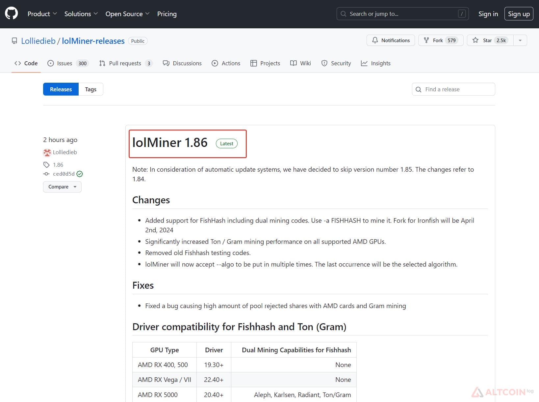539x402 pixels.
Task: Open the Pull requests tab
Action: coord(126,63)
